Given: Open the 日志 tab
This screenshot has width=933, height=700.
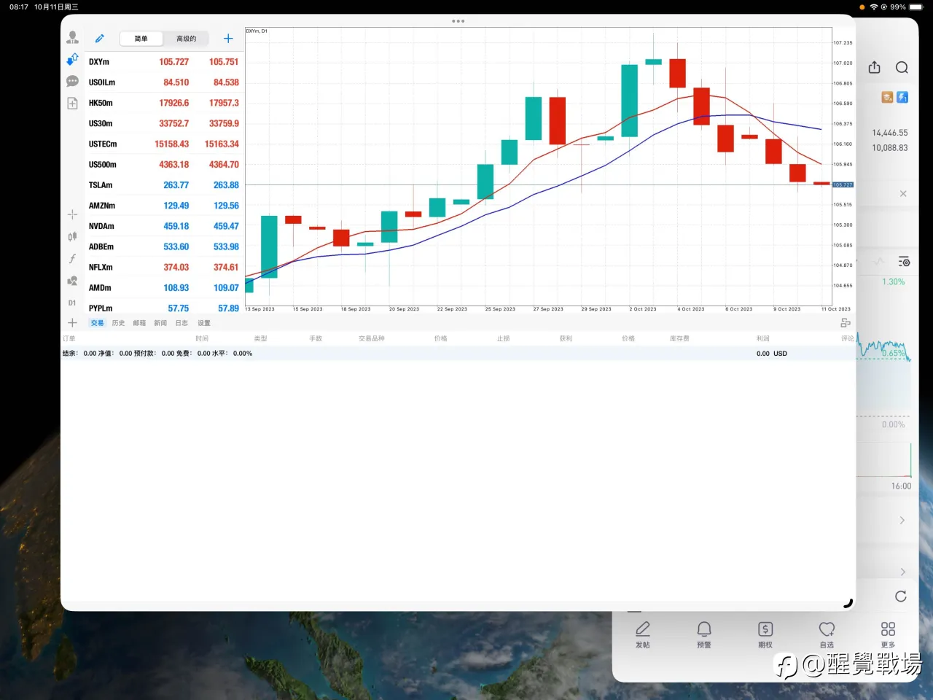Looking at the screenshot, I should tap(181, 323).
